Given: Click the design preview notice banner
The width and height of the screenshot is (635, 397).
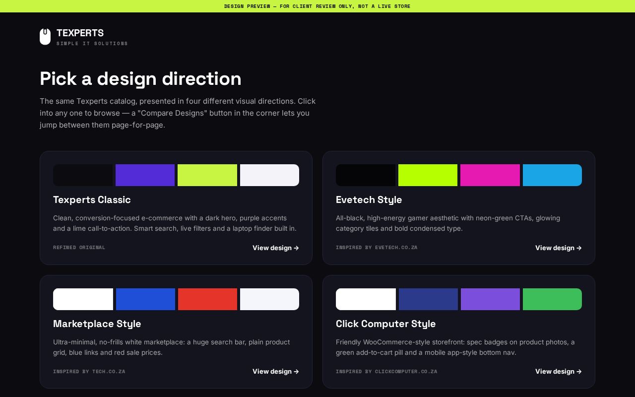Looking at the screenshot, I should [317, 6].
